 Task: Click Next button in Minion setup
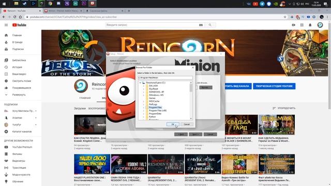(x=195, y=134)
